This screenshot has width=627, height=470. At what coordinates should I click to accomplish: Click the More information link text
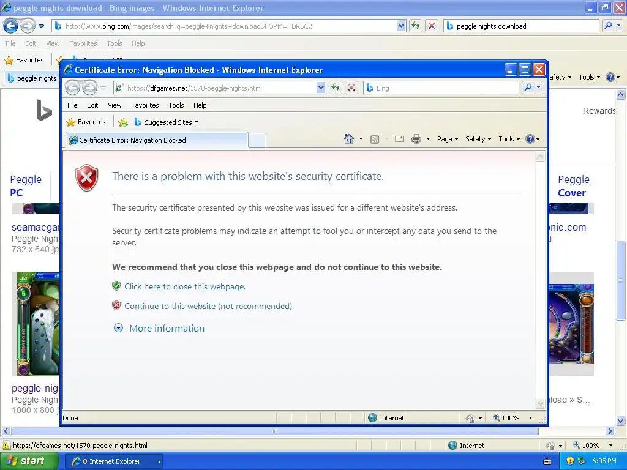167,329
